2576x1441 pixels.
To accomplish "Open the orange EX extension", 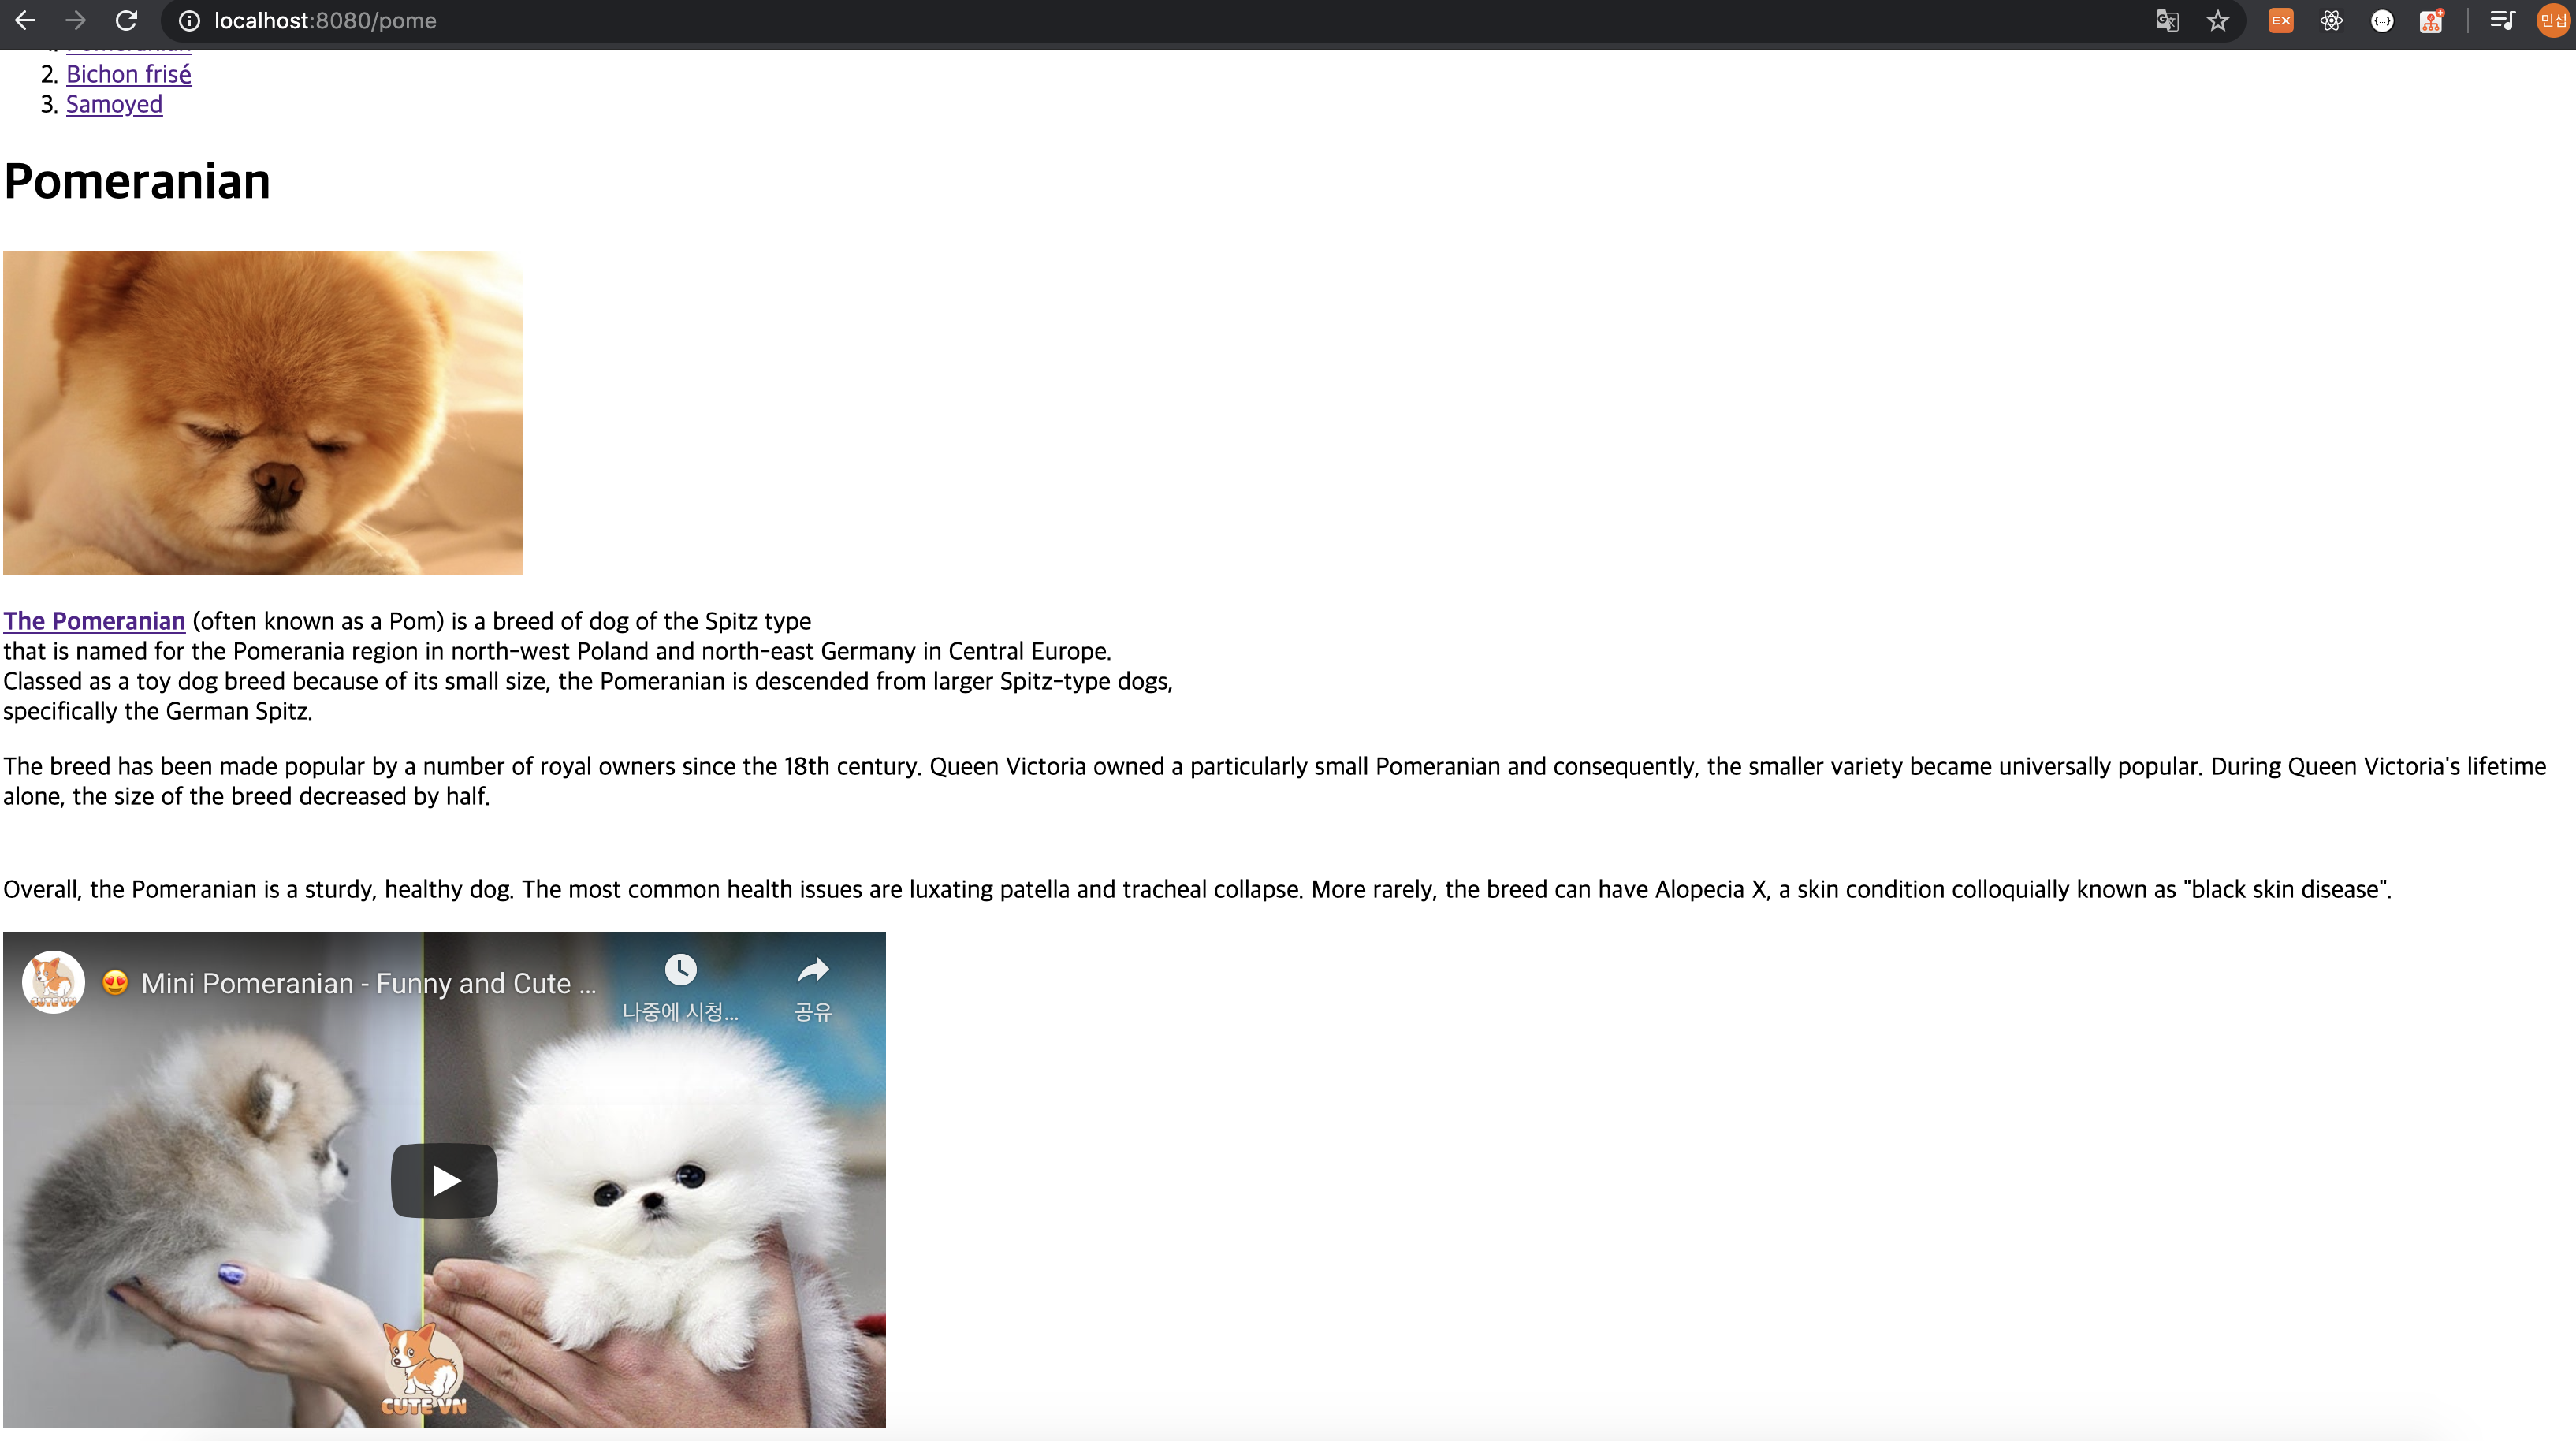I will (2281, 21).
